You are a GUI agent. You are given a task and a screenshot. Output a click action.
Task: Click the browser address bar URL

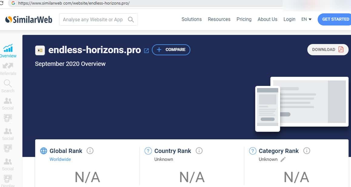coord(74,3)
